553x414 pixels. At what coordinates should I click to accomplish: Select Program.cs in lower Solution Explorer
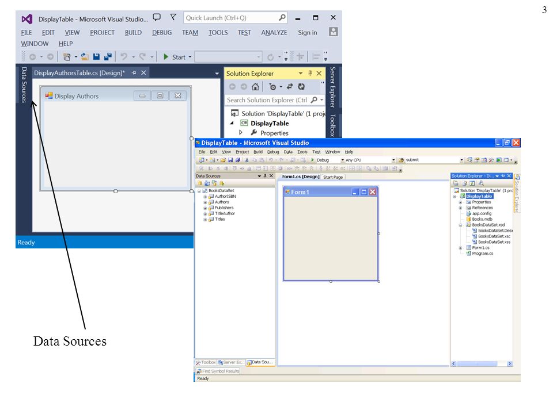click(x=480, y=254)
